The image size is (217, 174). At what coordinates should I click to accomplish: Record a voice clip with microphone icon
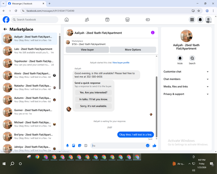click(x=67, y=146)
